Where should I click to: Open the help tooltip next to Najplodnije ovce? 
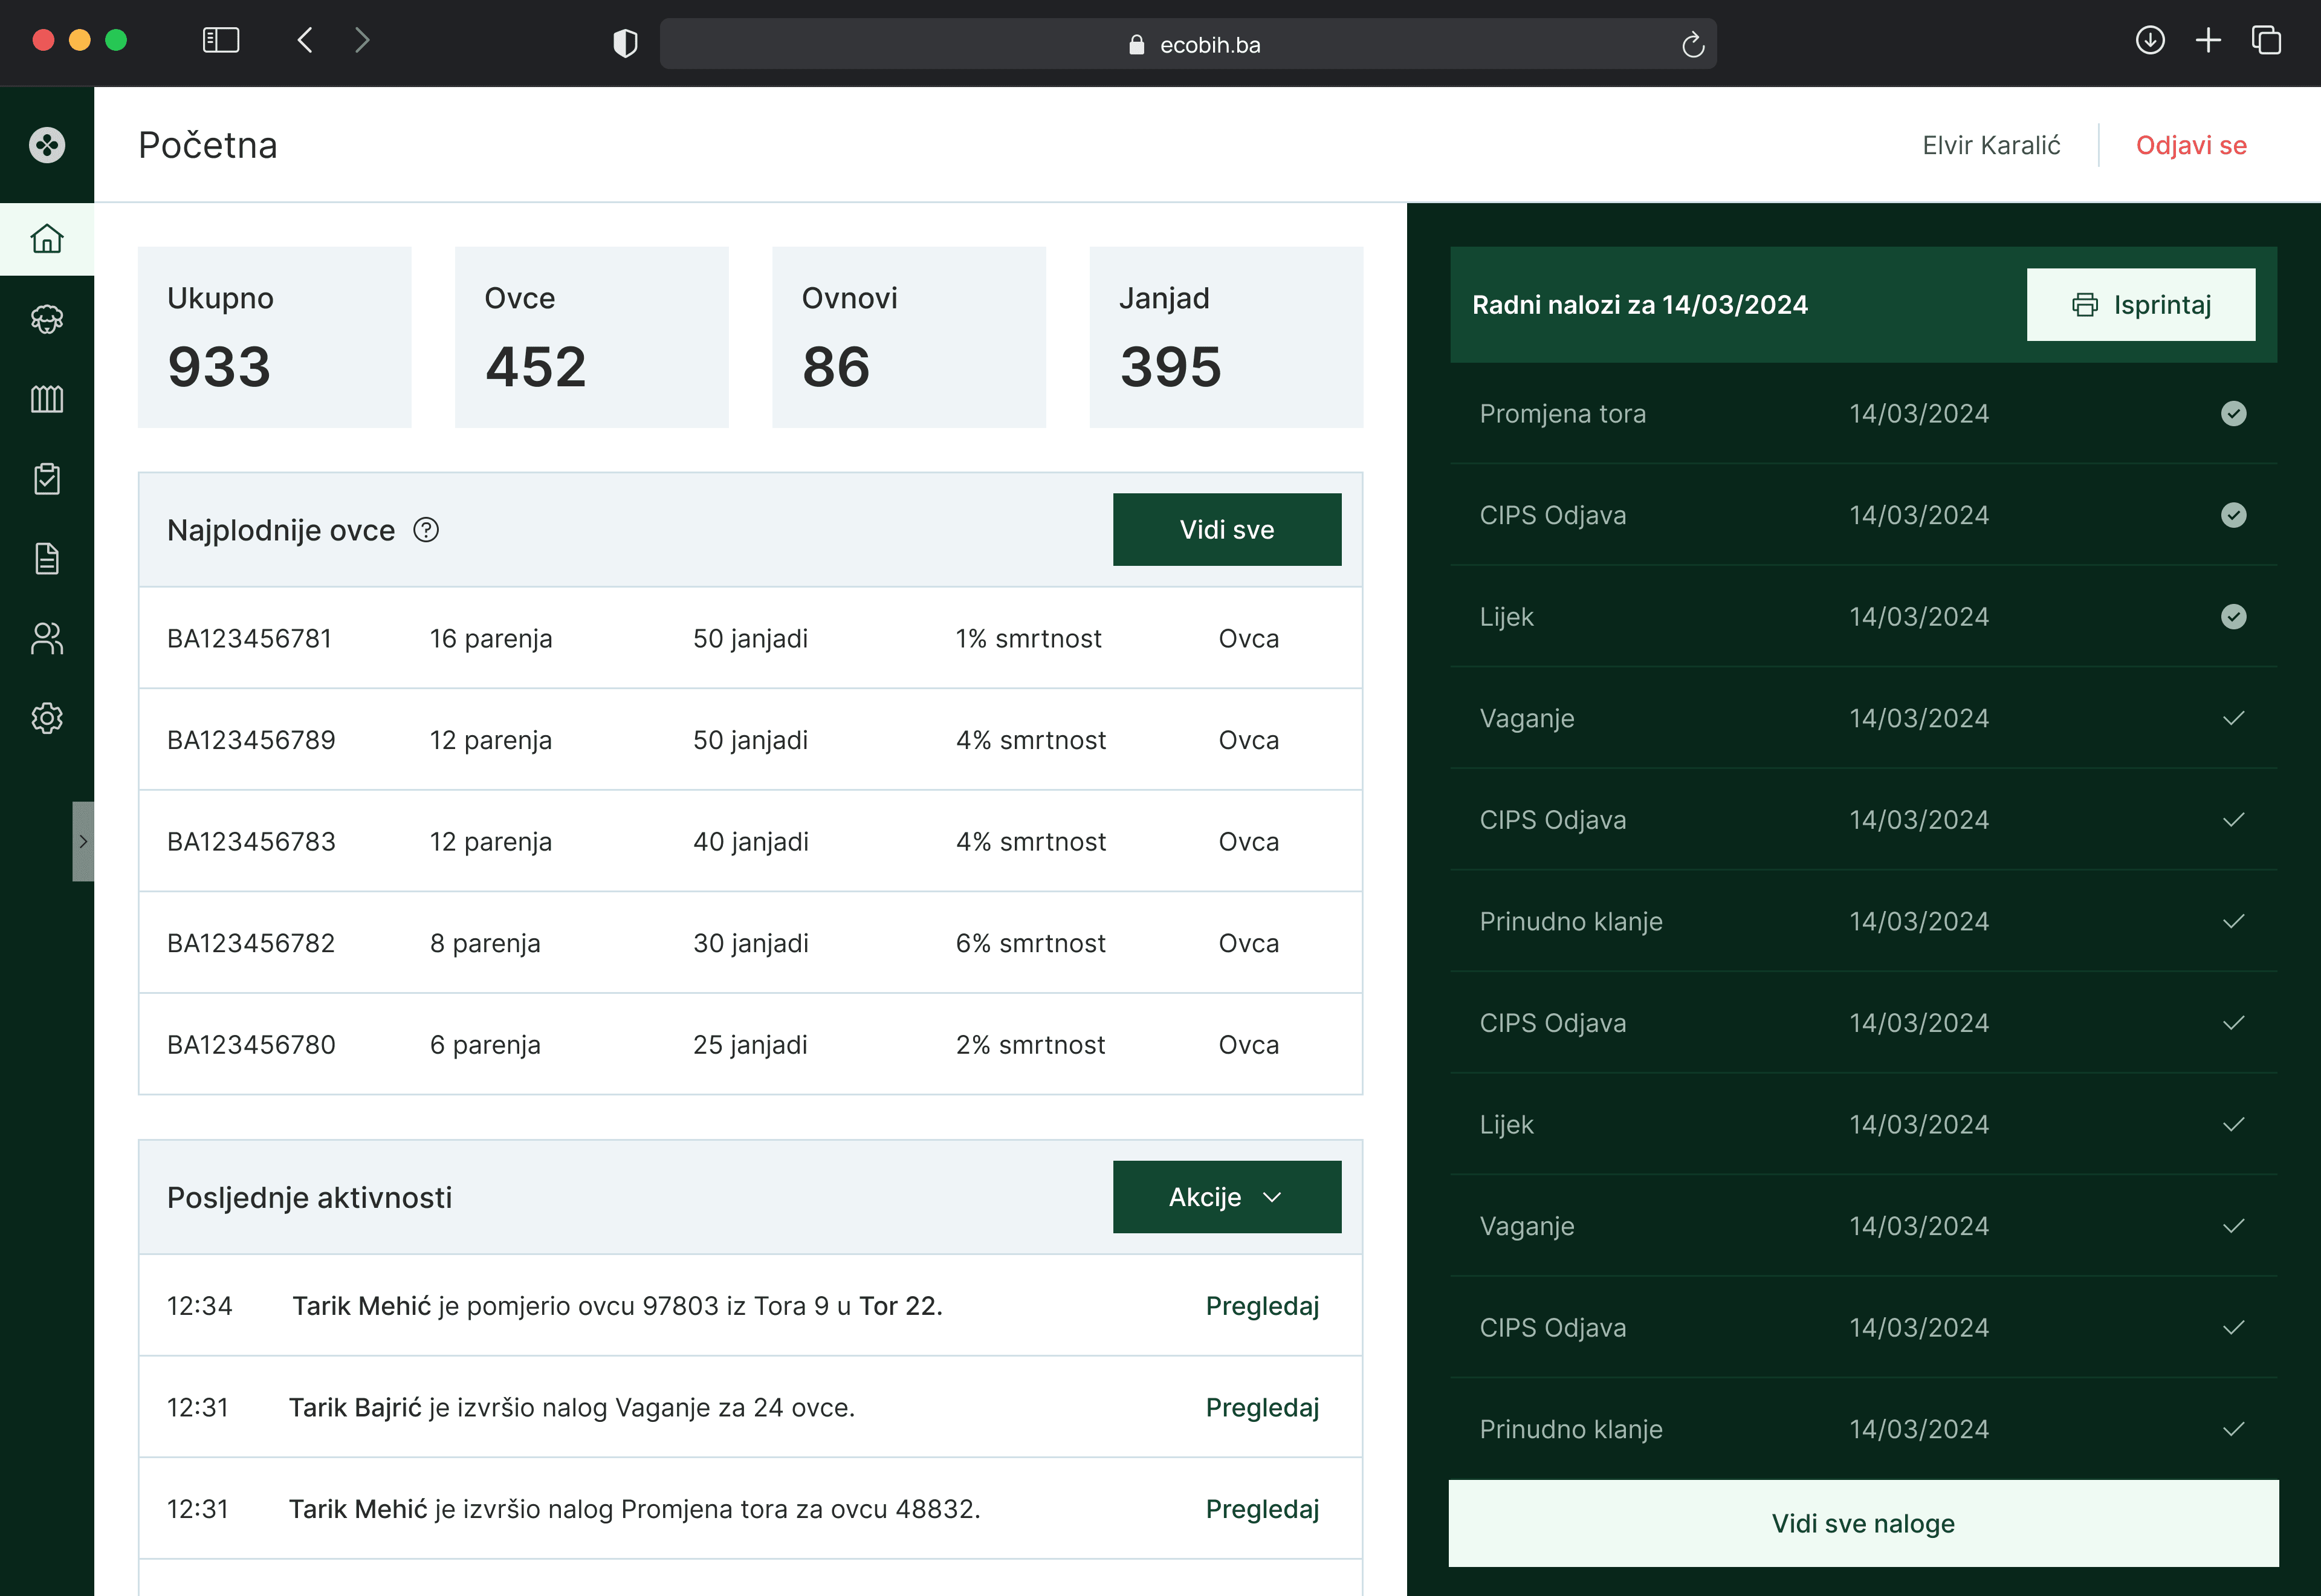[x=426, y=530]
